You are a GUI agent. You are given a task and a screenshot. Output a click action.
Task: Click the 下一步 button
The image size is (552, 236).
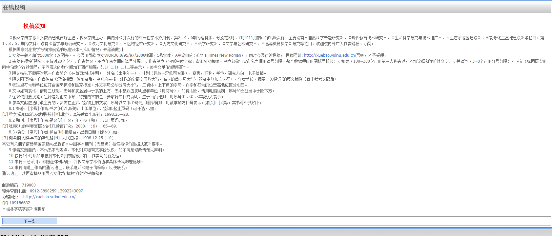coord(30,221)
